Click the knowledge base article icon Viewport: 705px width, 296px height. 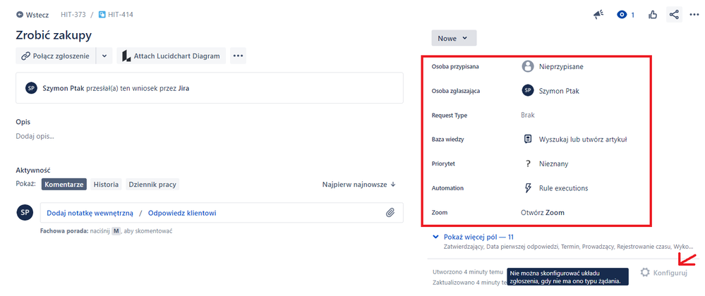coord(528,140)
